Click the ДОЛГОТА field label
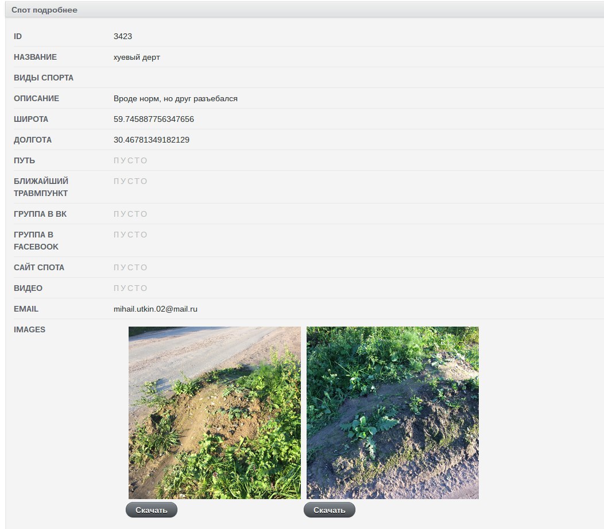 (32, 140)
